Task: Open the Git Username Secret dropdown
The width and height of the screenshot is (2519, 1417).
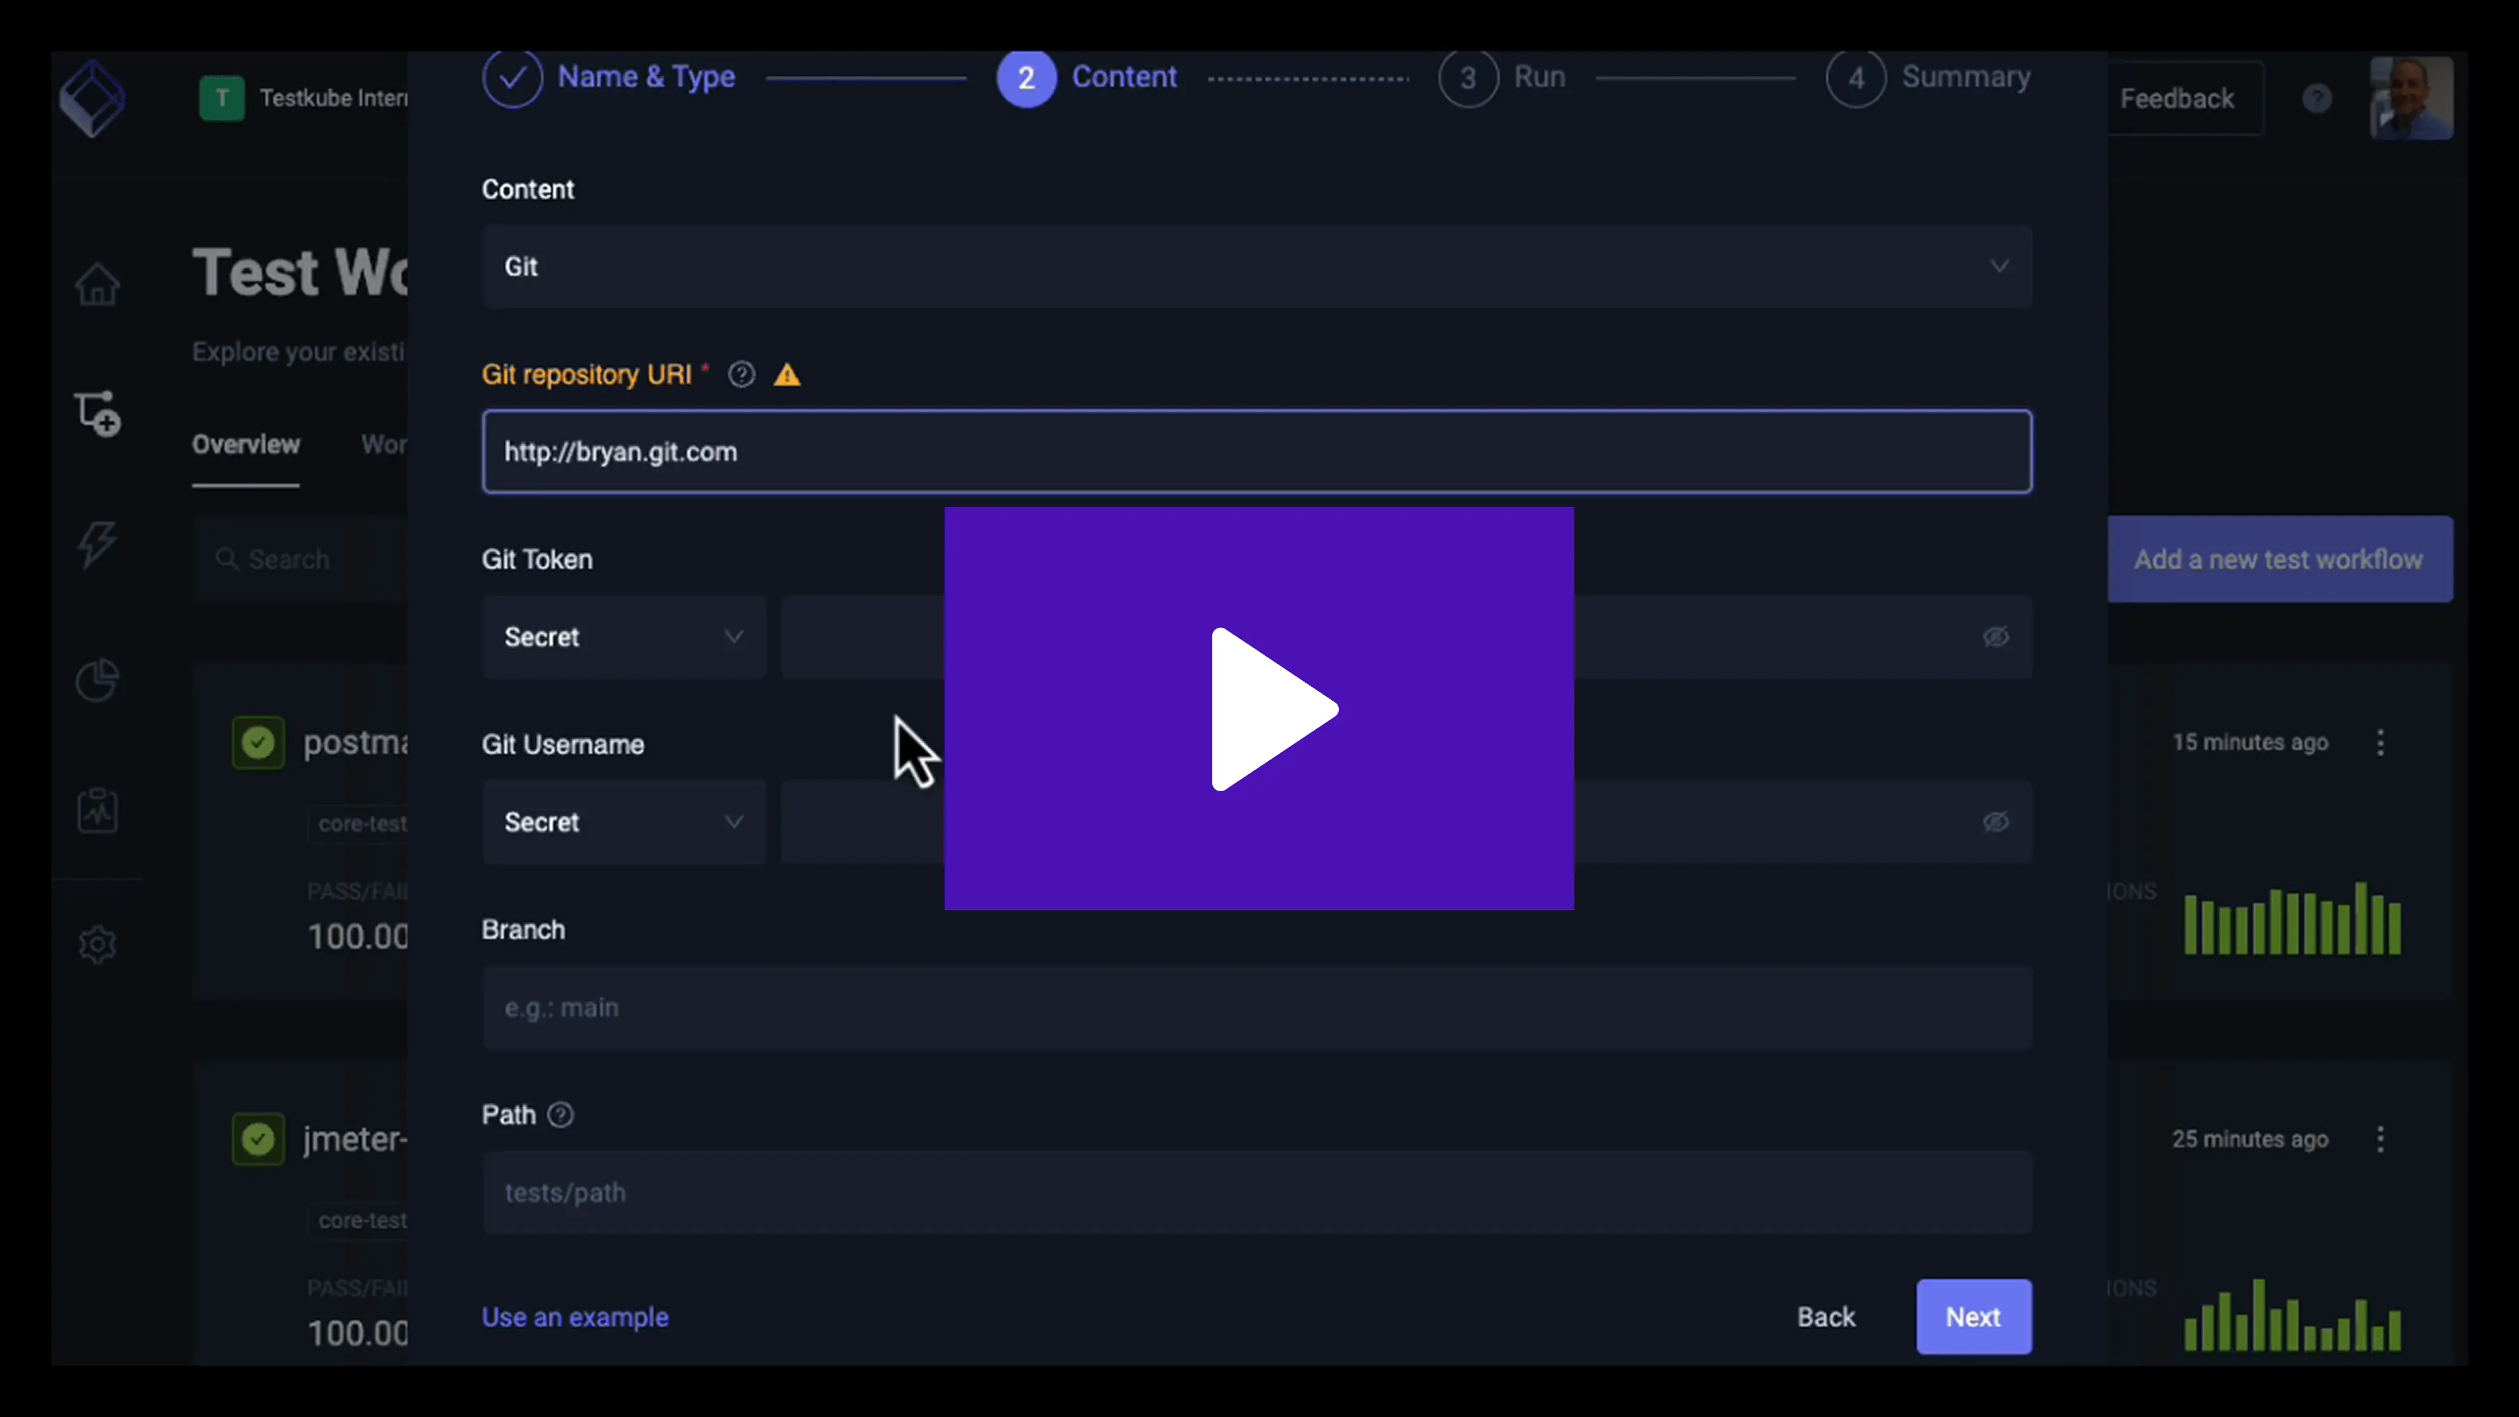Action: (623, 821)
